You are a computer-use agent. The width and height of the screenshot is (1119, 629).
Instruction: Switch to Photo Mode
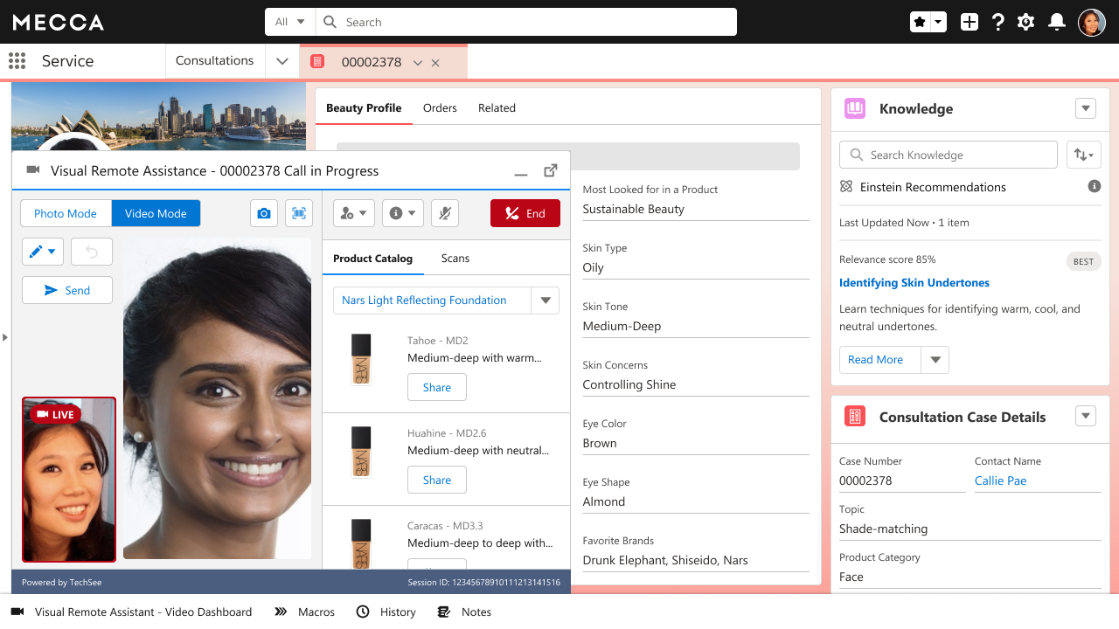[x=66, y=213]
